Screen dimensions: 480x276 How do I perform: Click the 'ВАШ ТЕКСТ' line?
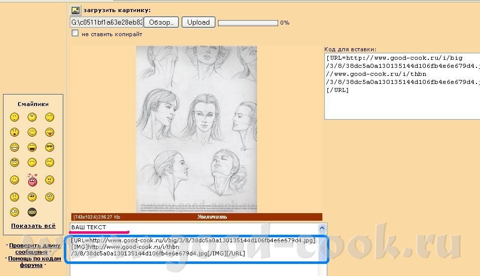(89, 227)
